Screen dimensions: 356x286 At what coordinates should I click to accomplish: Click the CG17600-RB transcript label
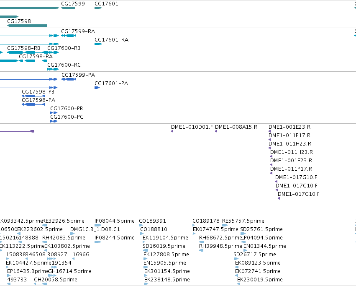tap(64, 48)
